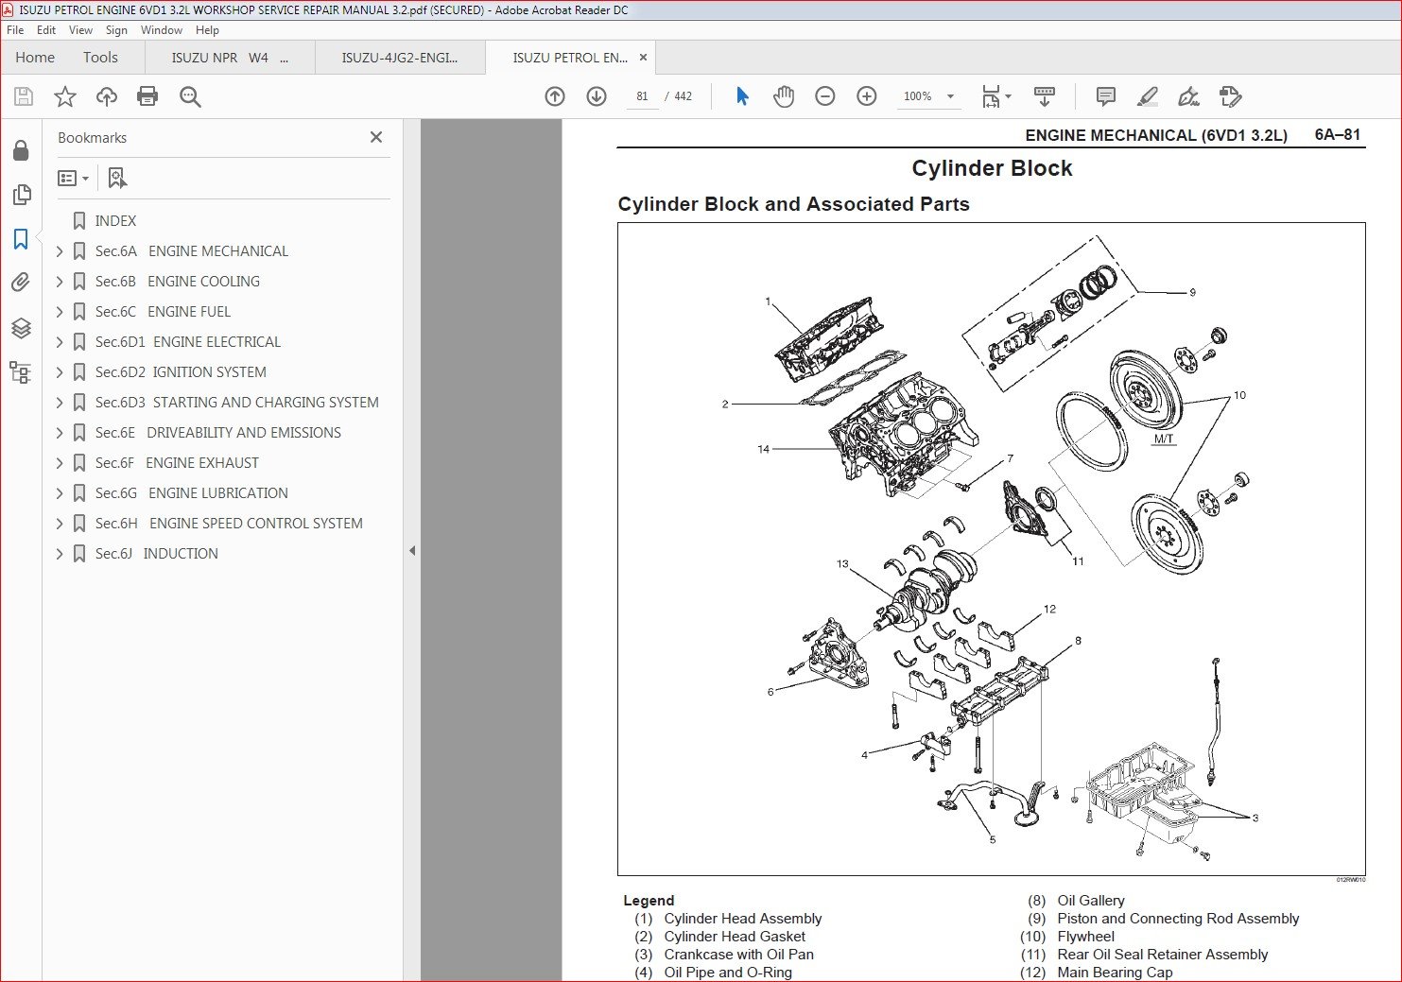Open the Model Tree panel icon

(21, 371)
